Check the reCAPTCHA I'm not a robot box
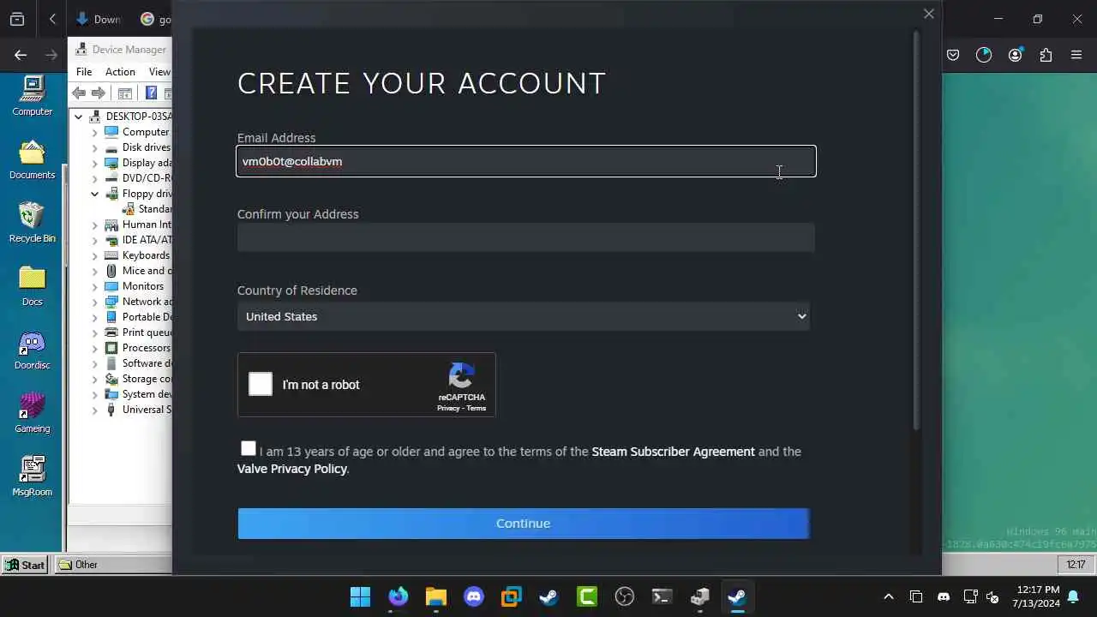1097x617 pixels. [261, 384]
